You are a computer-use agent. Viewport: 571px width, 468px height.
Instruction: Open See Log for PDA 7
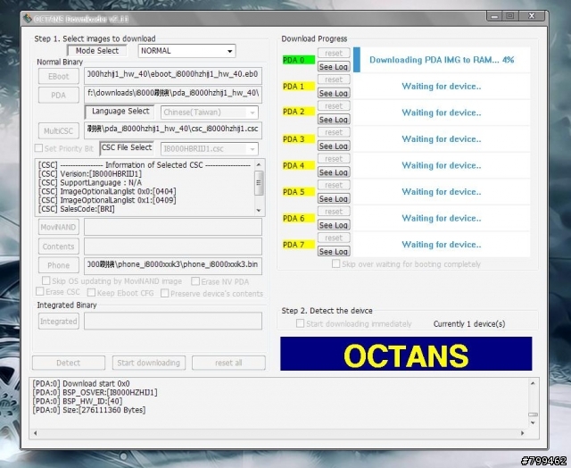click(334, 251)
